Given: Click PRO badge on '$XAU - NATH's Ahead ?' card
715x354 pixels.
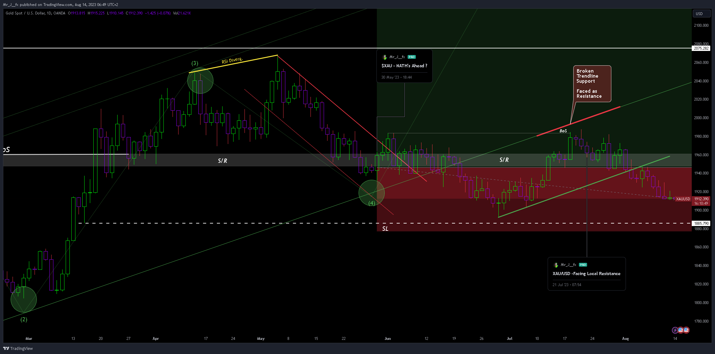Looking at the screenshot, I should tap(412, 57).
